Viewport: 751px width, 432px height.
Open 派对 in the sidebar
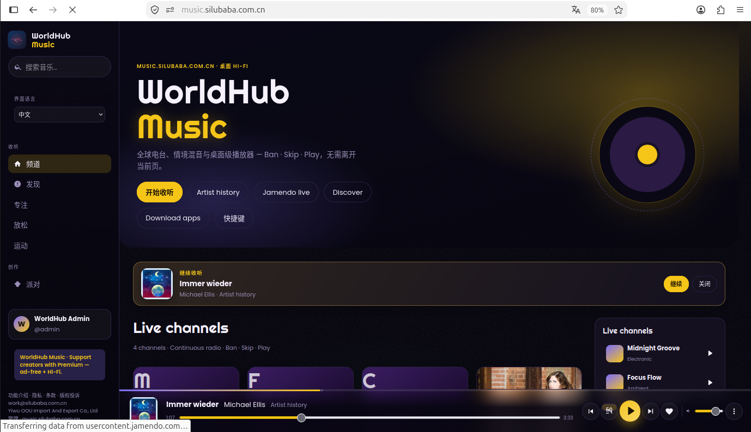[59, 284]
